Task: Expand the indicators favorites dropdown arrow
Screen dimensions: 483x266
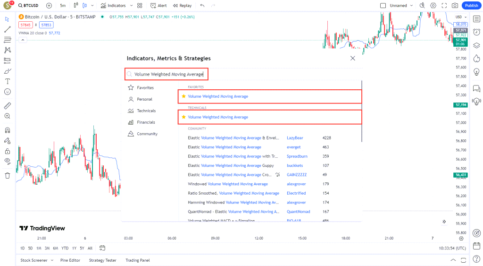Action: 131,6
